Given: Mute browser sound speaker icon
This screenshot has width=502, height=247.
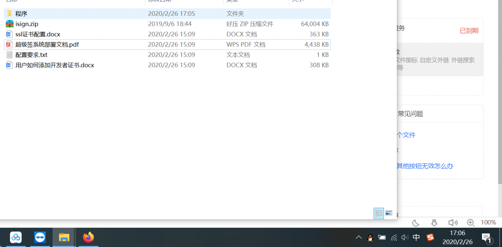Looking at the screenshot, I should click(453, 223).
